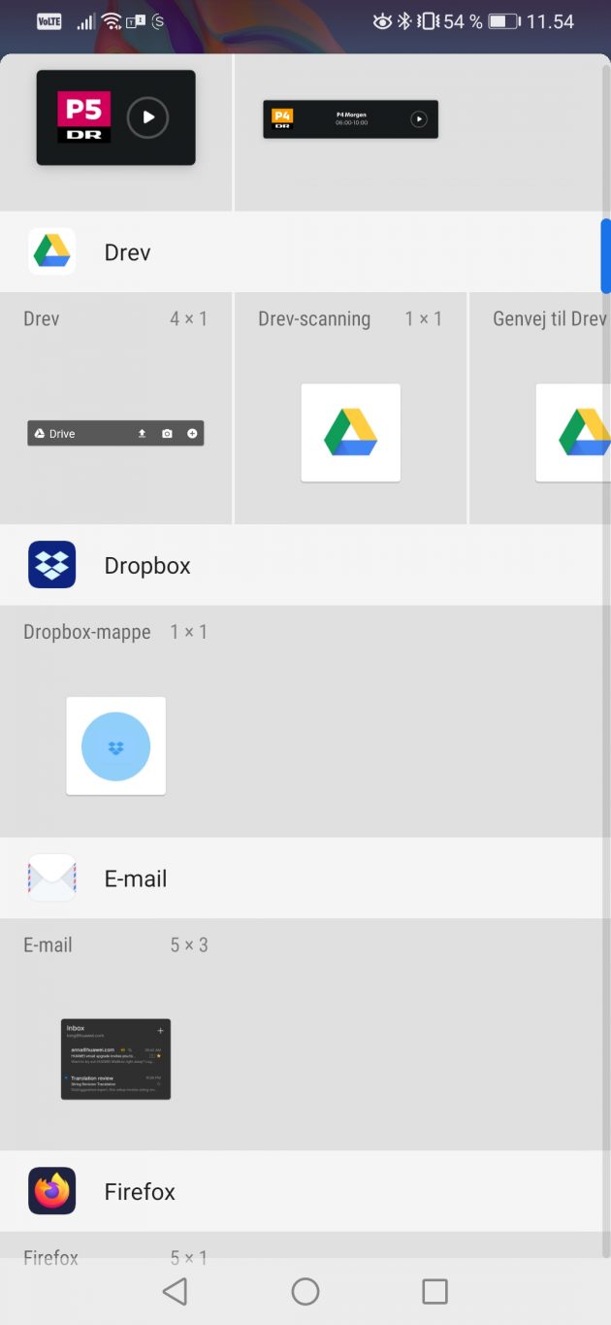Tap the Firefox app icon in header
611x1325 pixels.
click(x=52, y=1191)
